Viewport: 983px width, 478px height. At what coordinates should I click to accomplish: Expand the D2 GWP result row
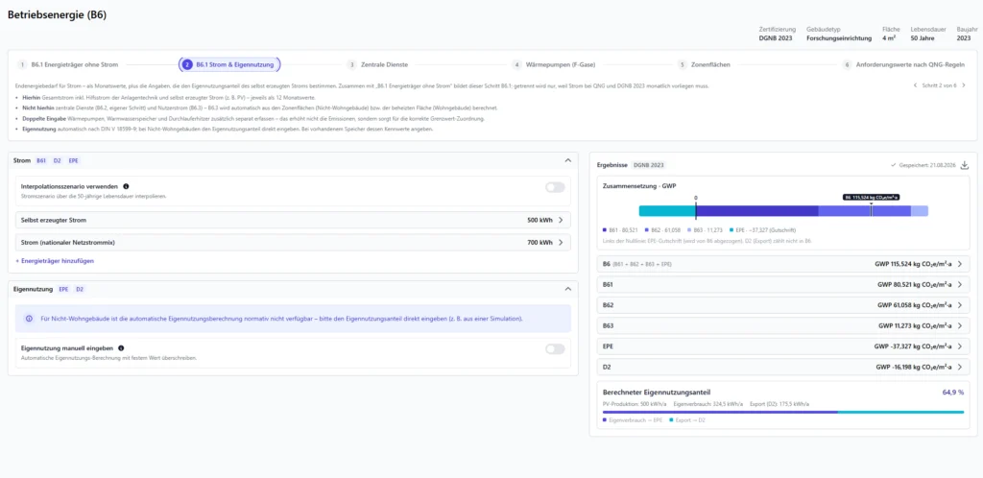coord(783,367)
